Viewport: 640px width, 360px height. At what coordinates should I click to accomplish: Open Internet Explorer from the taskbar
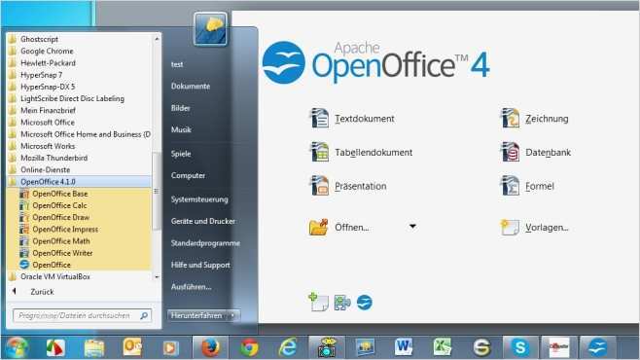(288, 347)
